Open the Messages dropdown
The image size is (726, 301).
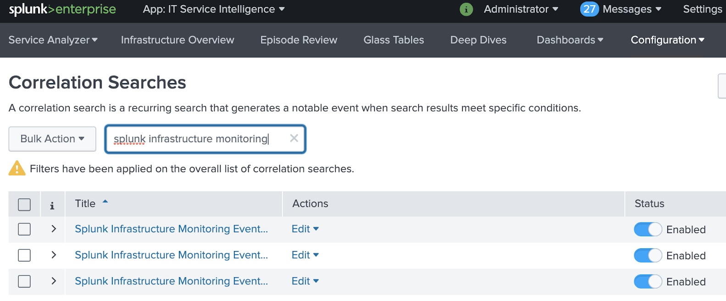point(632,9)
